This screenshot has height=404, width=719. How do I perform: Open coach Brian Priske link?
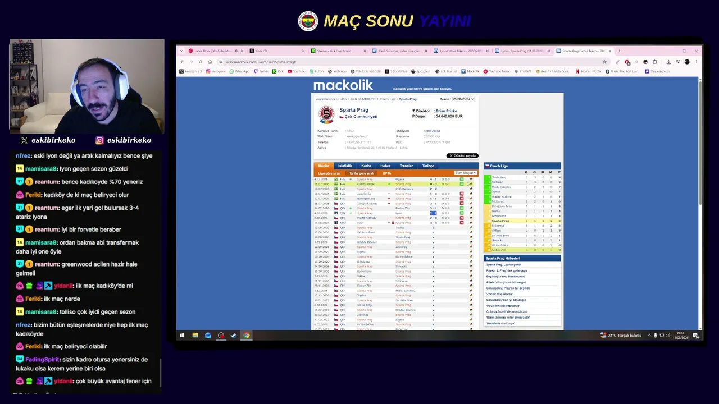point(447,111)
